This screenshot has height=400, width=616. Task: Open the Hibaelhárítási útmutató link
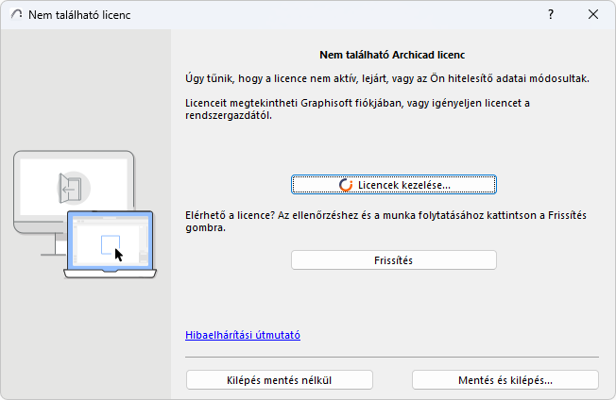(243, 335)
